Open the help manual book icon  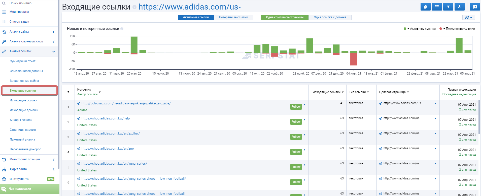475,7
